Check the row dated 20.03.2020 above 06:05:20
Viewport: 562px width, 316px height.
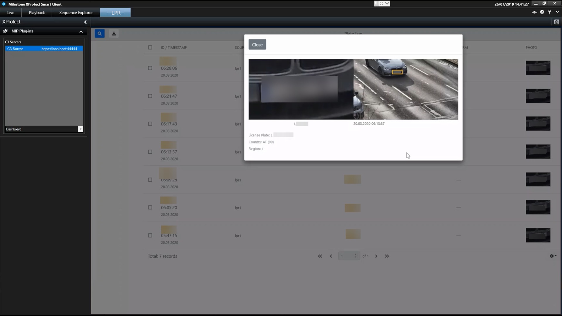150,180
